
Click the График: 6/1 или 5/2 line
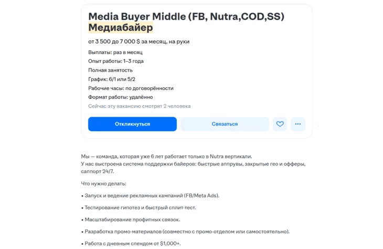click(112, 79)
